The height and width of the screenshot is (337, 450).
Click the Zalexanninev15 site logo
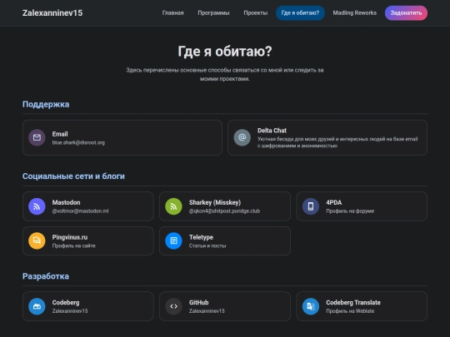52,12
